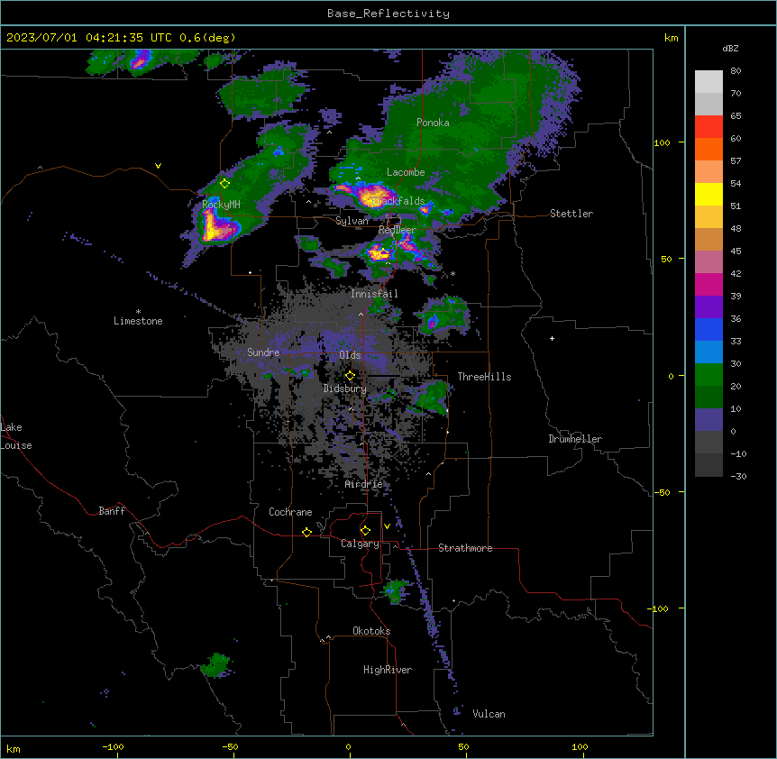Image resolution: width=777 pixels, height=759 pixels.
Task: Click the -100 tick on the bottom axis
Action: [113, 746]
